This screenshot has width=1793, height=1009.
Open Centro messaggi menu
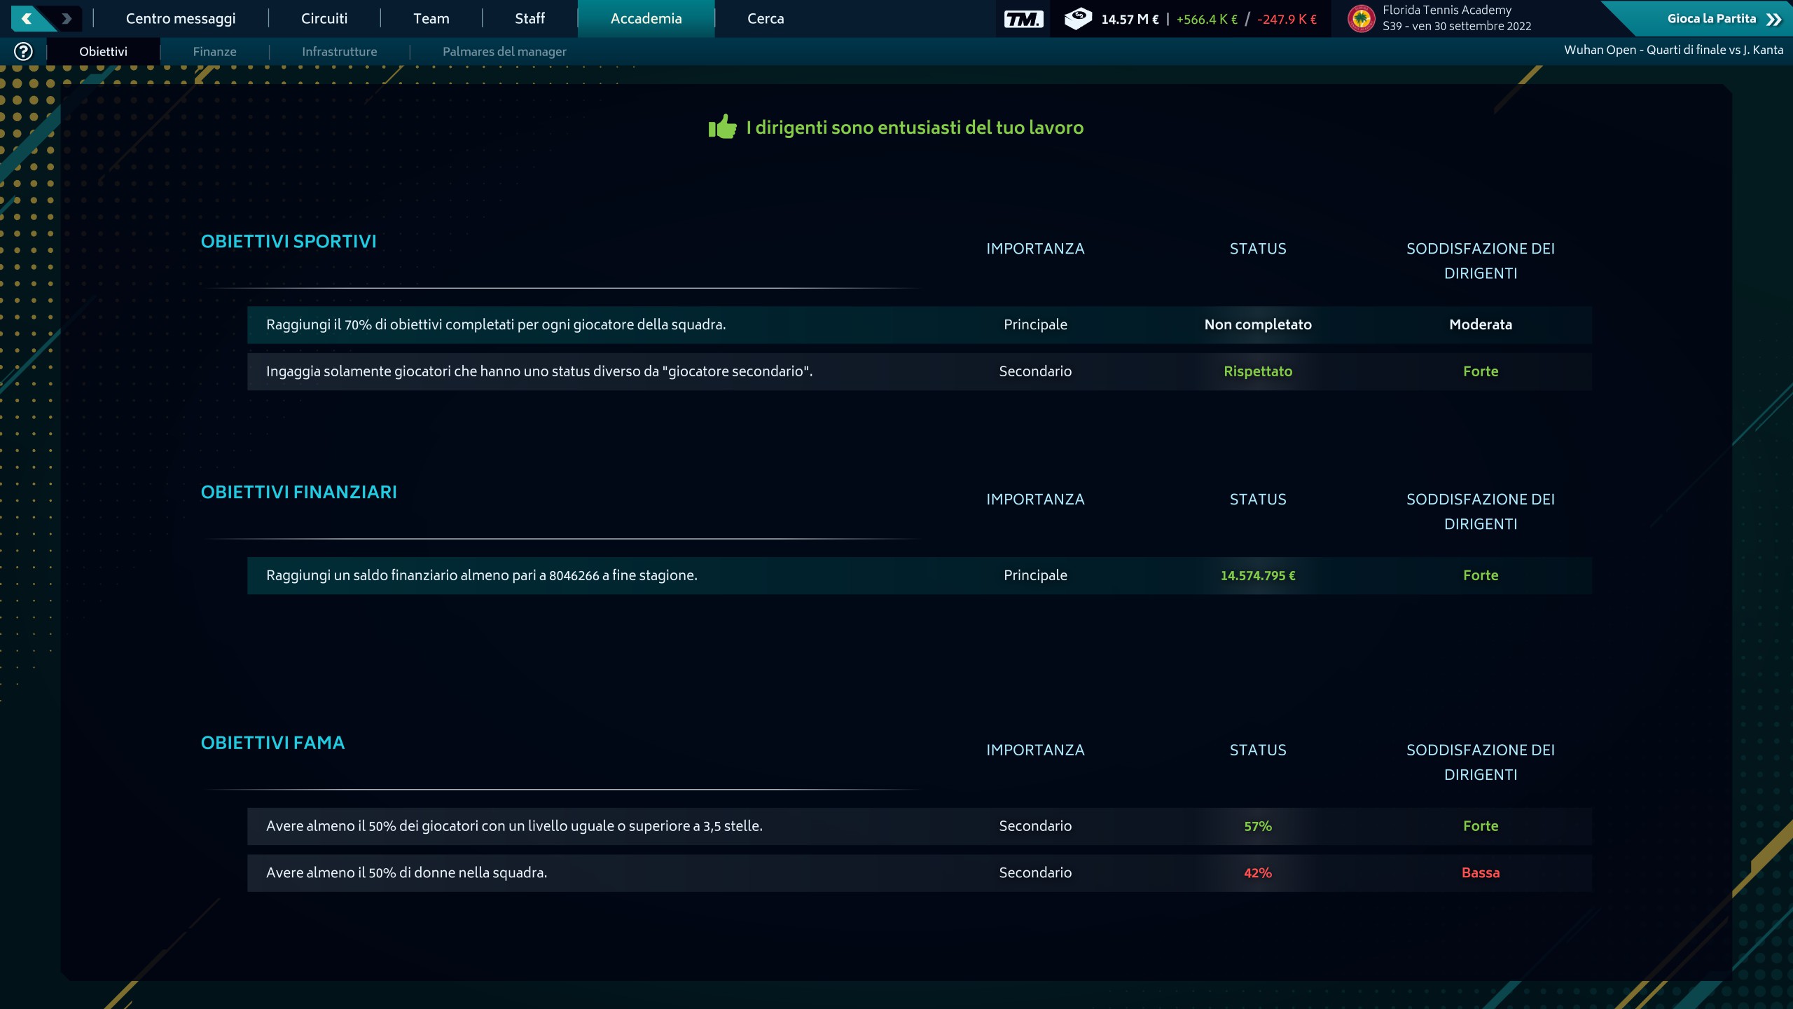[x=181, y=19]
